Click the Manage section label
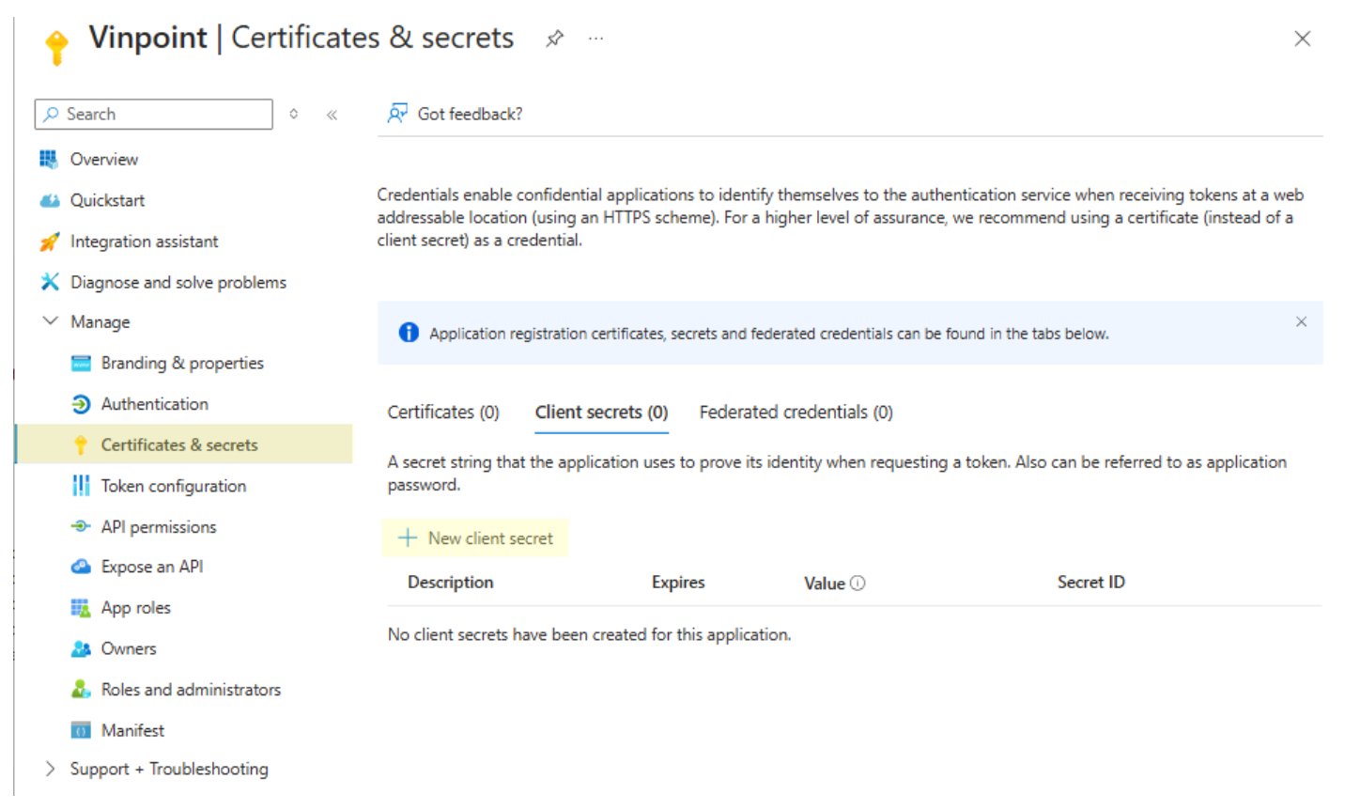1360x810 pixels. (x=100, y=321)
